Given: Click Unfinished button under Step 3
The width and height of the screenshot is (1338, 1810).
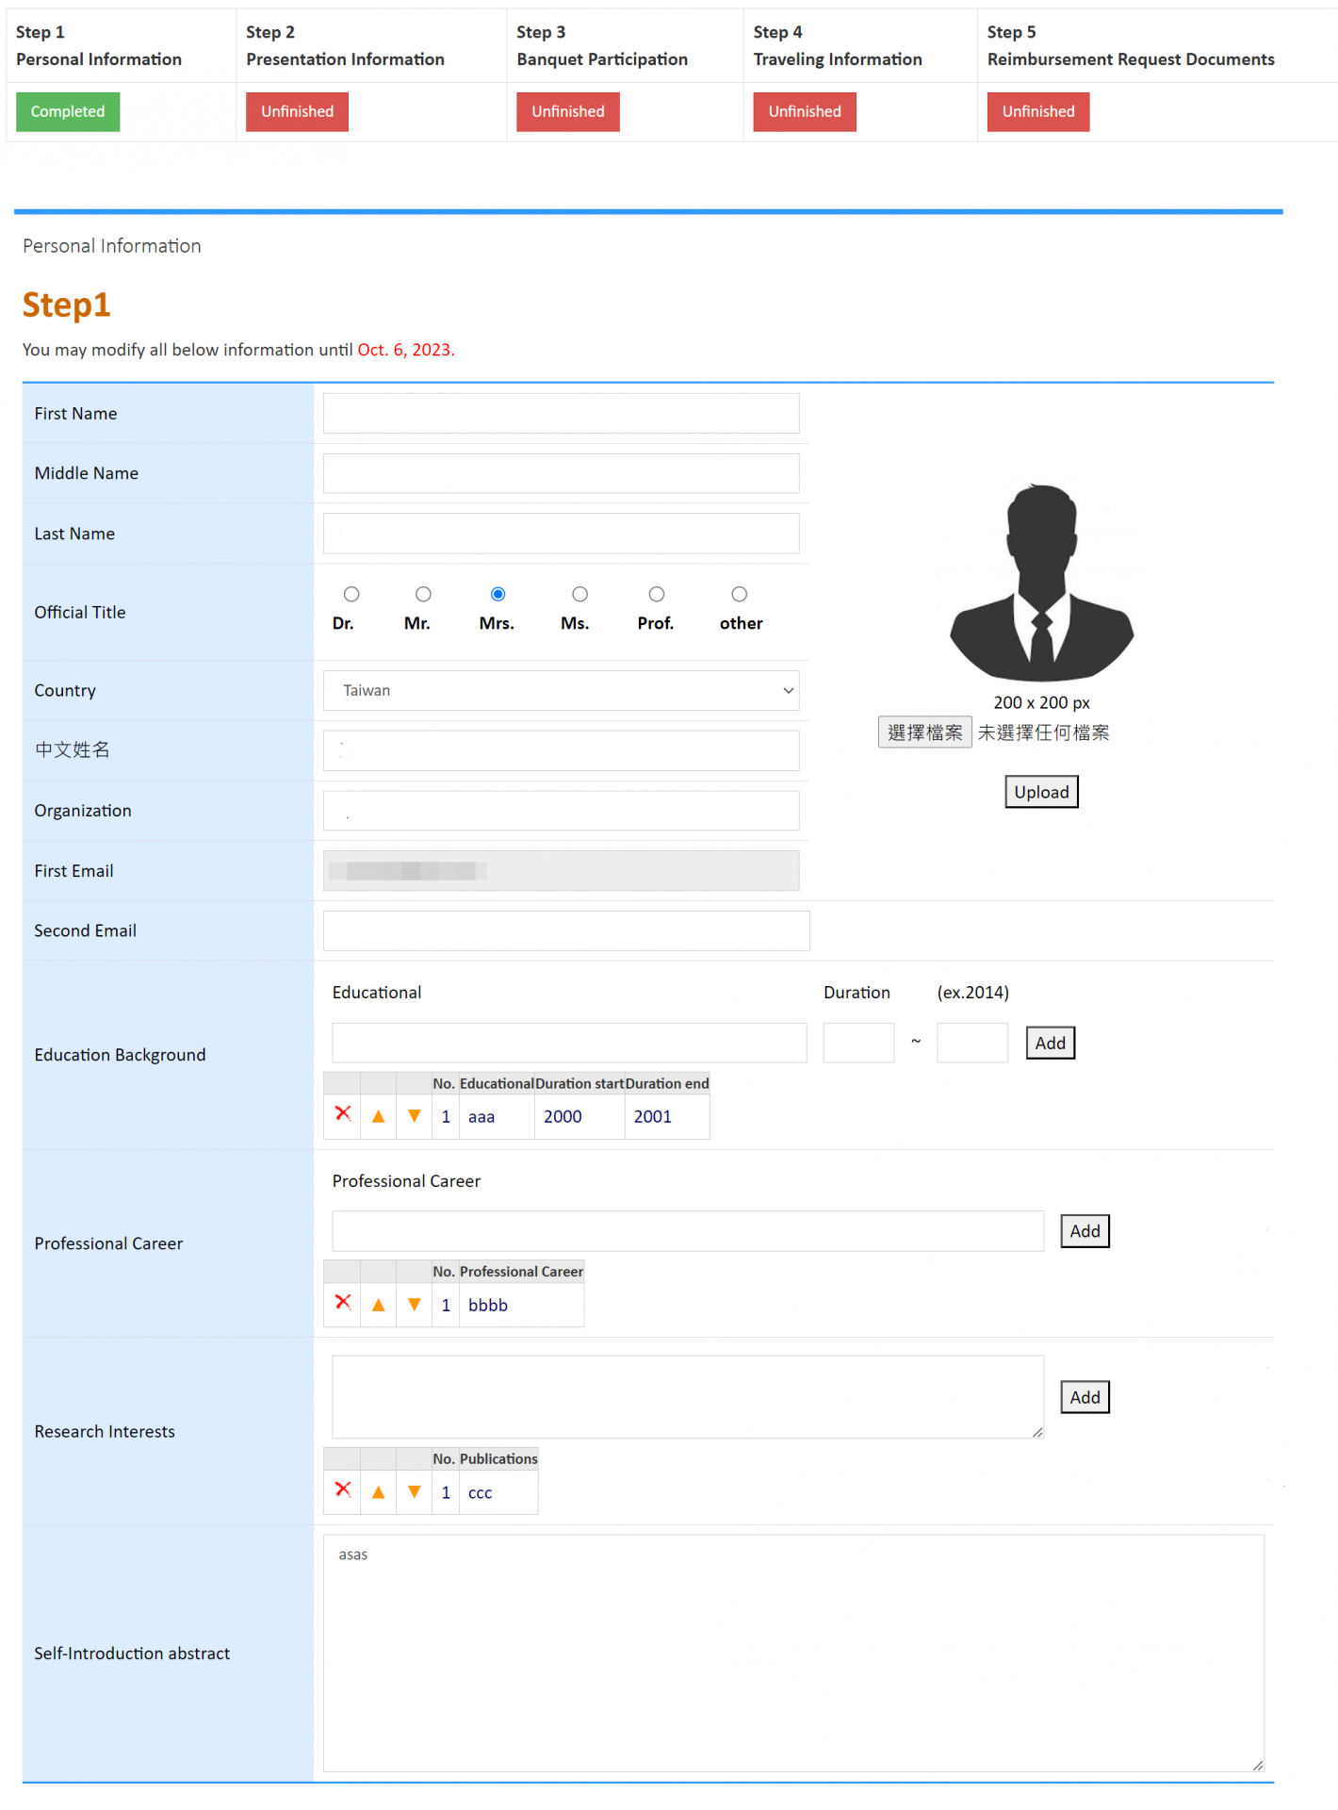Looking at the screenshot, I should [x=568, y=111].
